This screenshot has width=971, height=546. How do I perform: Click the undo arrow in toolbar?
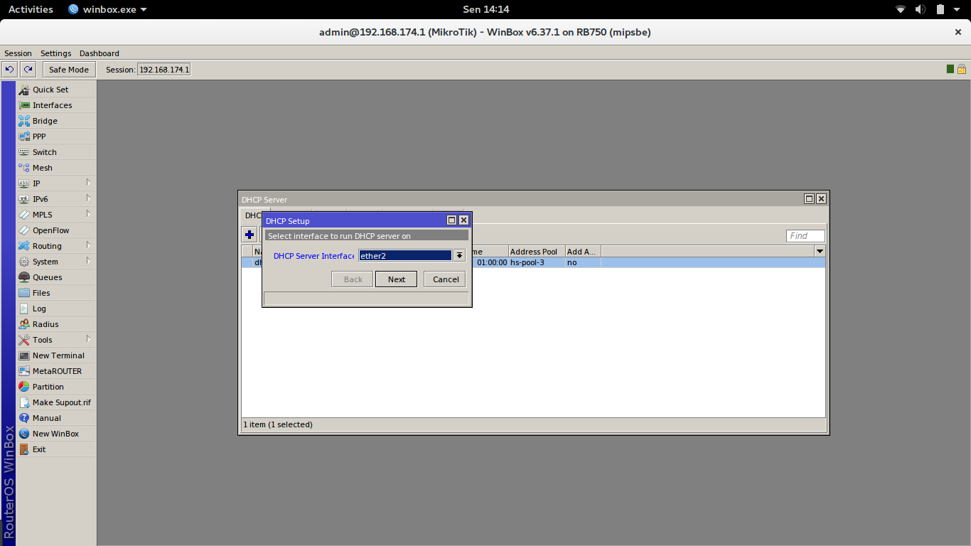click(x=10, y=69)
